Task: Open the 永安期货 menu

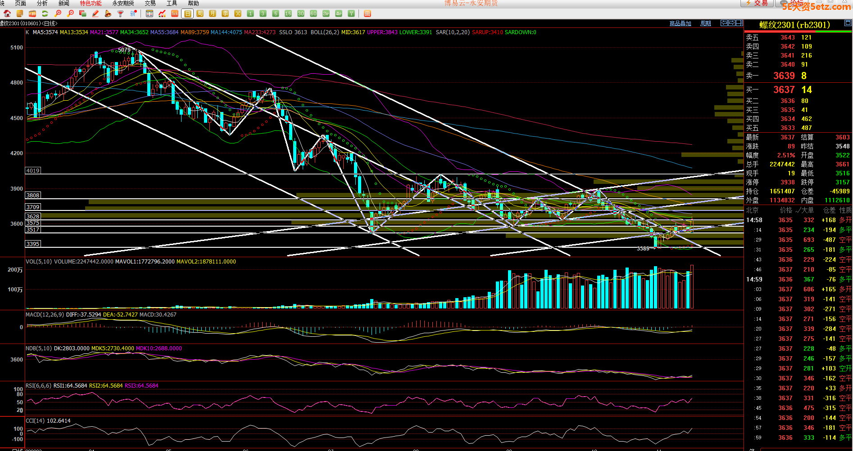Action: click(x=123, y=3)
